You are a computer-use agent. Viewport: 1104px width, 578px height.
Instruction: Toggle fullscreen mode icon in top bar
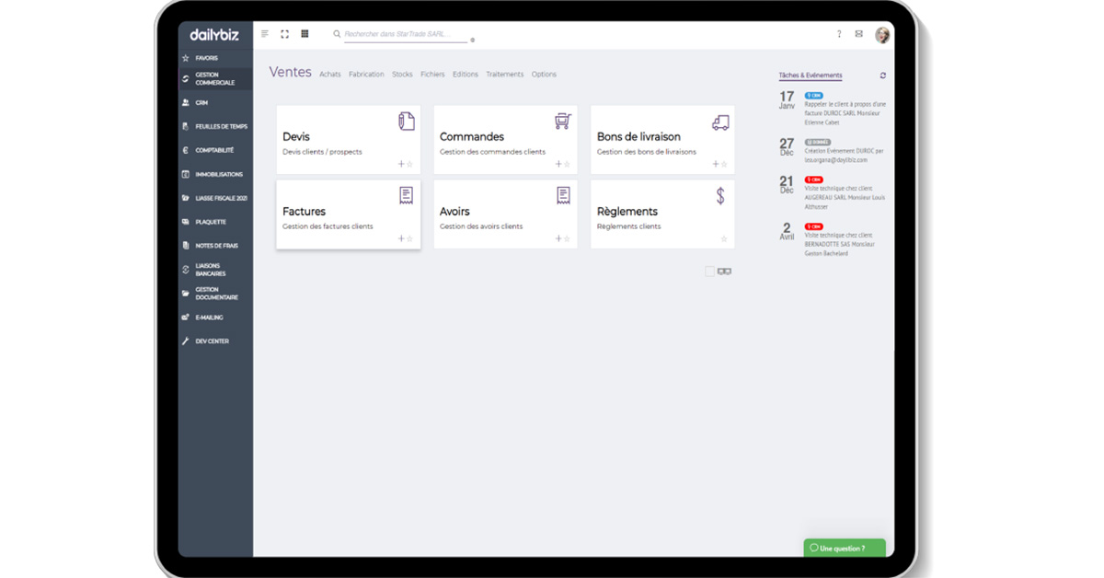(x=284, y=34)
